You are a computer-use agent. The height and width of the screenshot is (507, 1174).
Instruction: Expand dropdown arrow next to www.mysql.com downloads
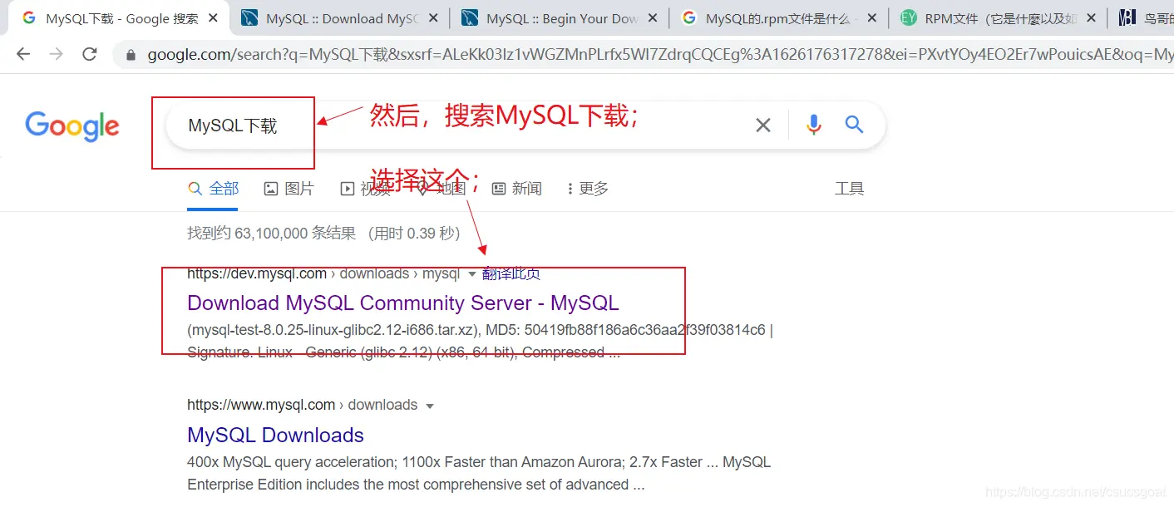tap(430, 406)
